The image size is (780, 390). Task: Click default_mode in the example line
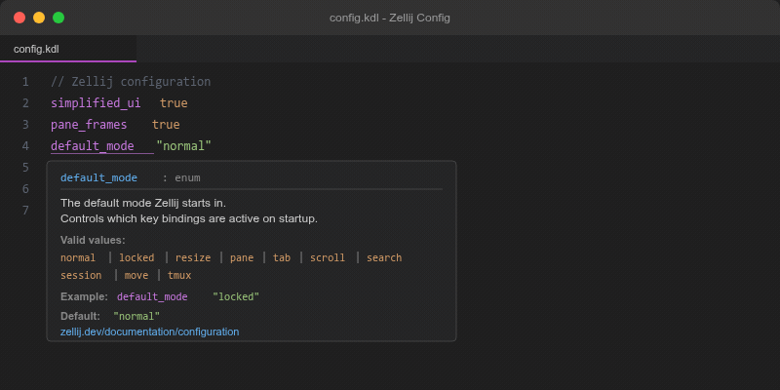[x=152, y=297]
